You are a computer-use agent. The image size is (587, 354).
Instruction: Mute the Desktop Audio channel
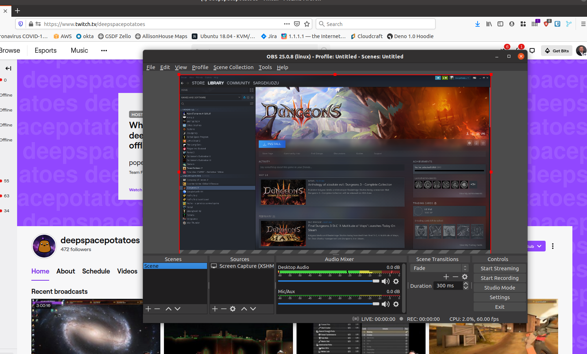tap(385, 281)
